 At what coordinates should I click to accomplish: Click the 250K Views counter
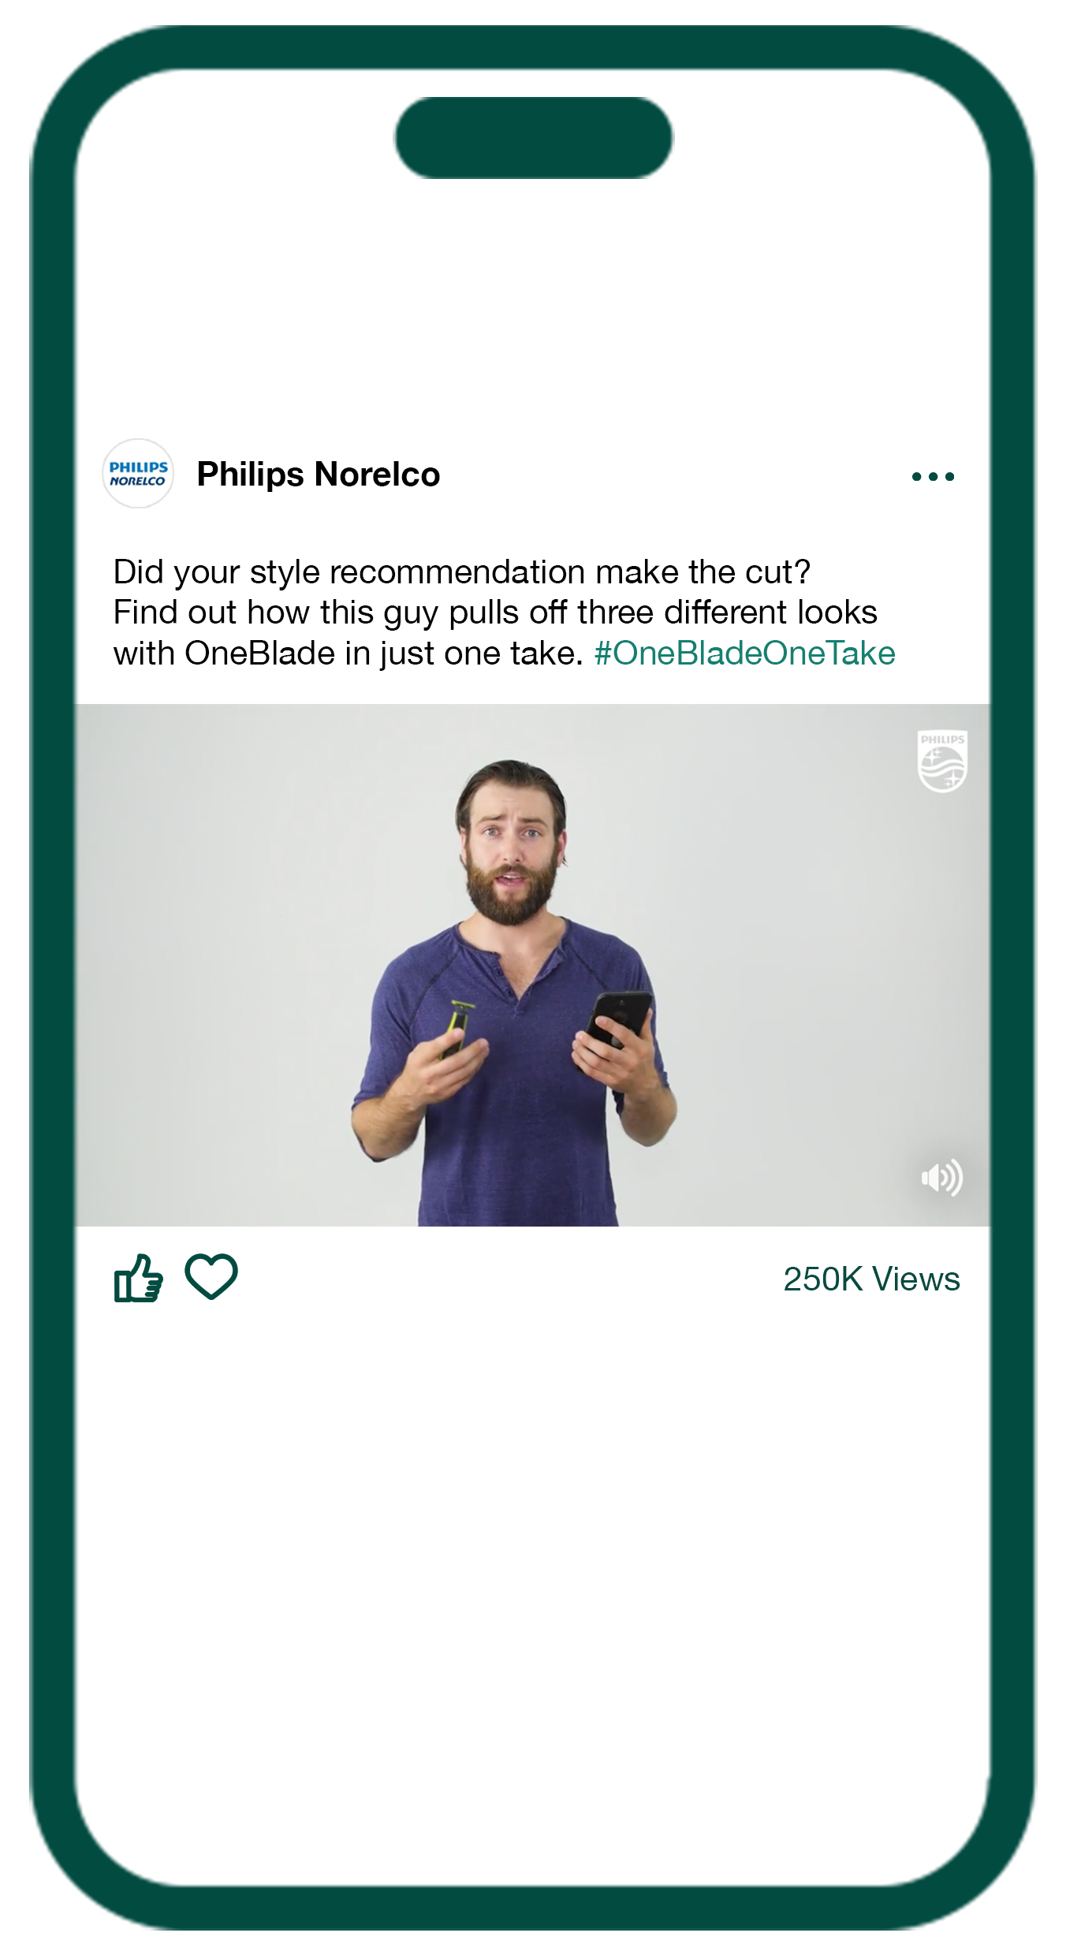tap(871, 1279)
